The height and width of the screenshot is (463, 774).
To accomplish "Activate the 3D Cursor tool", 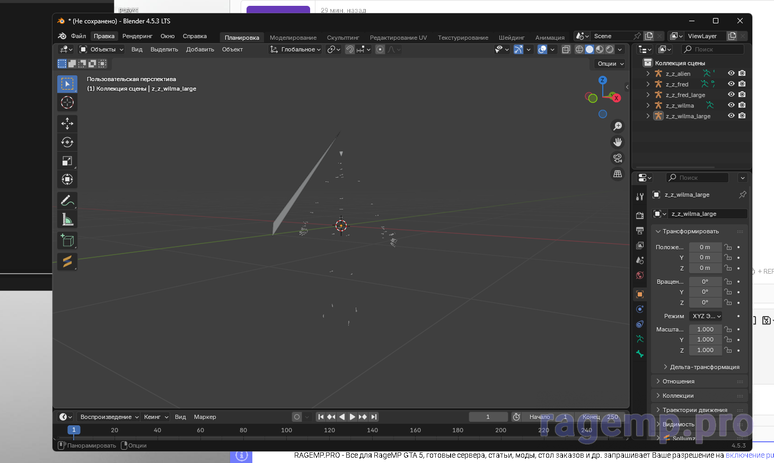I will coord(67,102).
